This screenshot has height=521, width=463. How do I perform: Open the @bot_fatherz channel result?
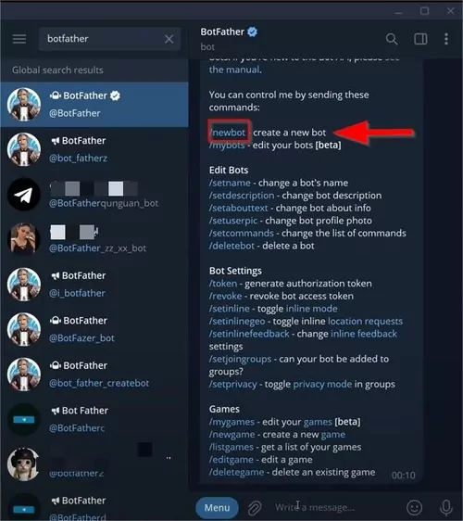(x=94, y=149)
